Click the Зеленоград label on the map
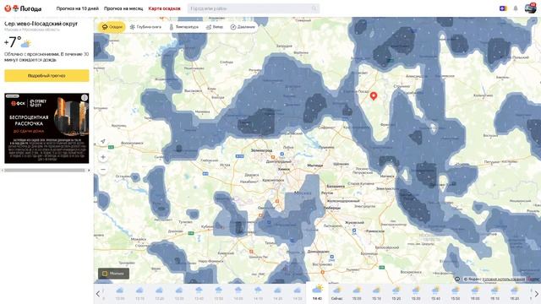This screenshot has width=541, height=304. click(x=261, y=150)
